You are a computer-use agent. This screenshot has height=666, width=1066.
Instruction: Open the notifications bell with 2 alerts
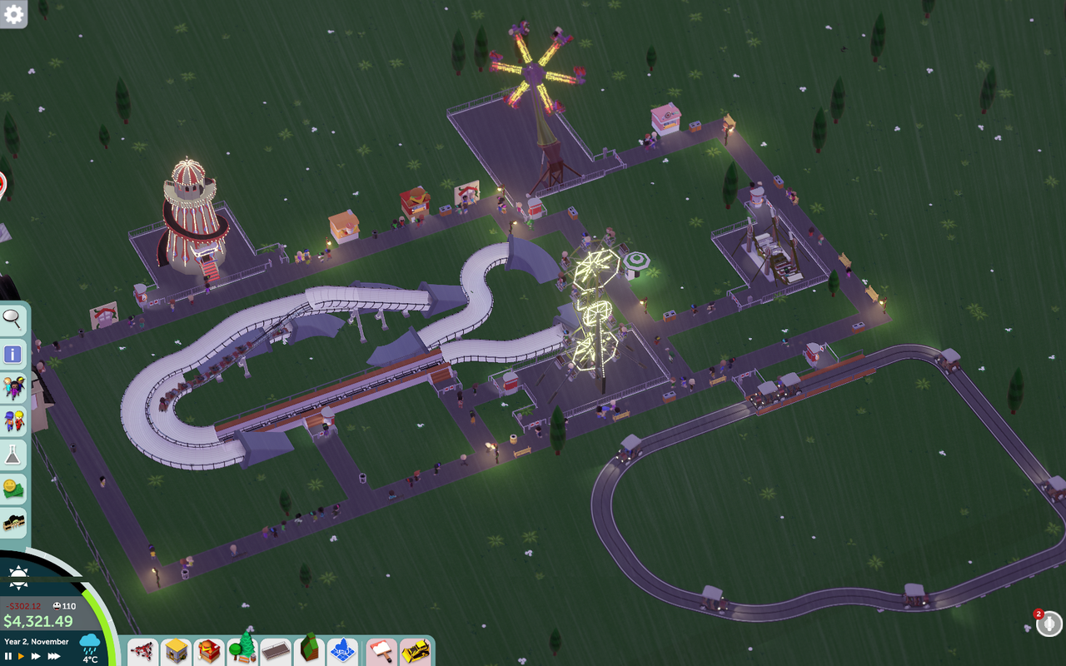tap(1049, 622)
